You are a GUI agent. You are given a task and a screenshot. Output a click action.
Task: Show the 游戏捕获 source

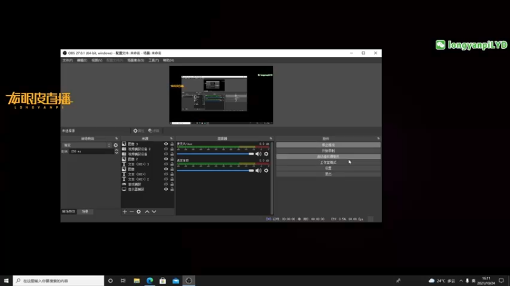click(x=166, y=184)
